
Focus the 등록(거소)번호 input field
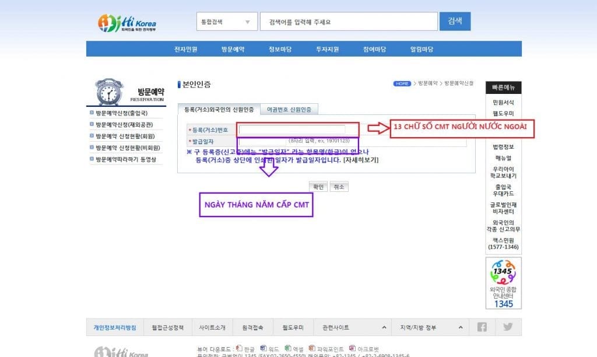click(292, 129)
